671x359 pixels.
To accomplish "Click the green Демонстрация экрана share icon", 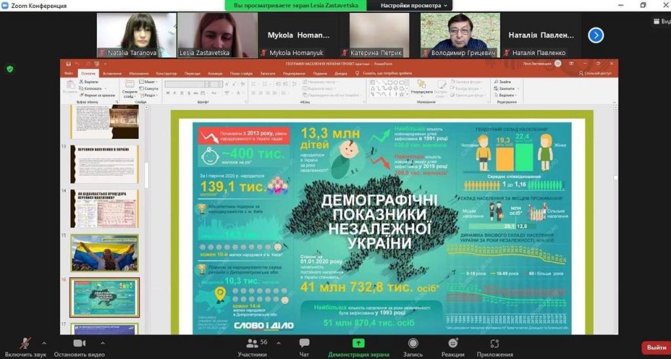I will tap(358, 343).
